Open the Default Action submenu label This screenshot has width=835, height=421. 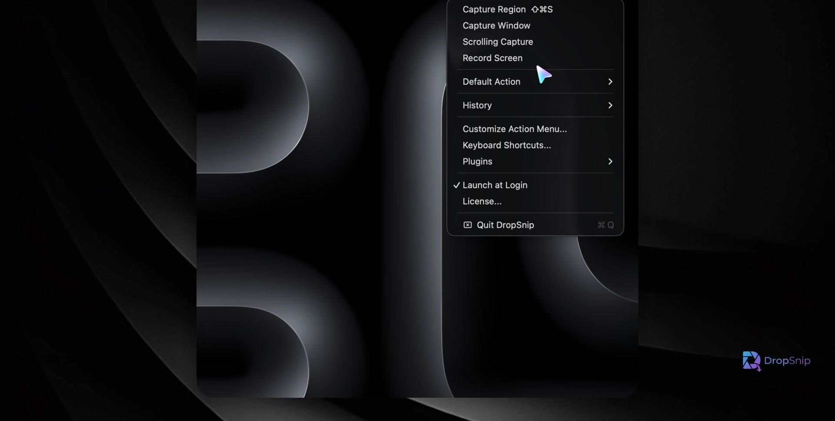click(x=491, y=82)
